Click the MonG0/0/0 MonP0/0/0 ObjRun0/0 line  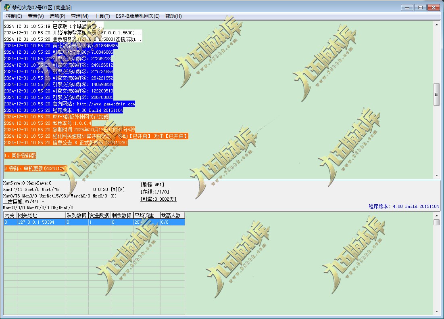38,208
